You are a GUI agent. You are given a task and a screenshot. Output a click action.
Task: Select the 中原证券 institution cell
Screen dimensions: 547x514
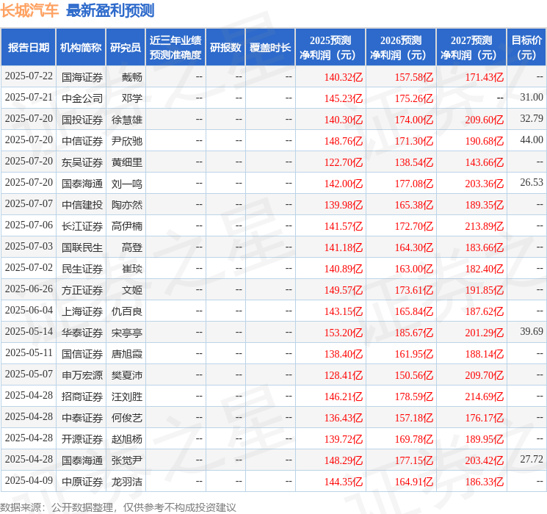pos(82,482)
